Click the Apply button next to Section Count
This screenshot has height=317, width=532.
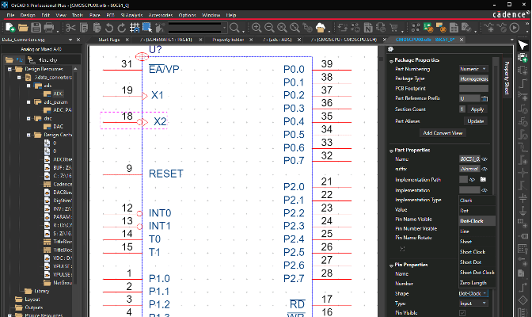pyautogui.click(x=477, y=109)
